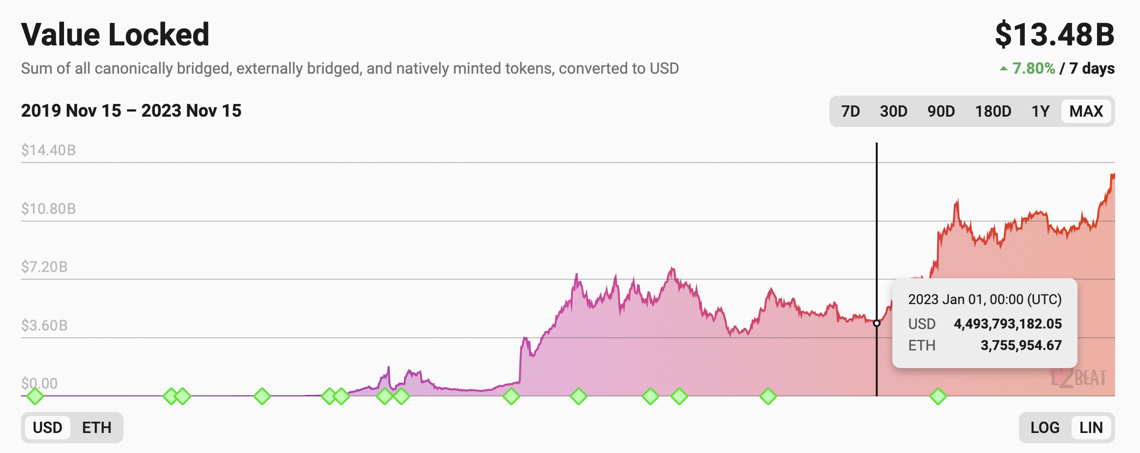Select the 30D time range

[893, 111]
